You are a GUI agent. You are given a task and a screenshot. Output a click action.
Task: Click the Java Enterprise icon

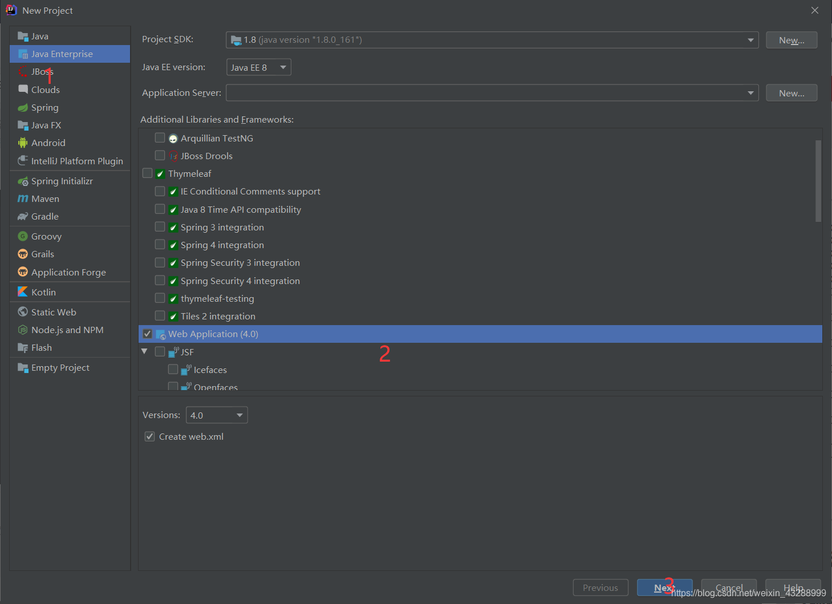(23, 54)
